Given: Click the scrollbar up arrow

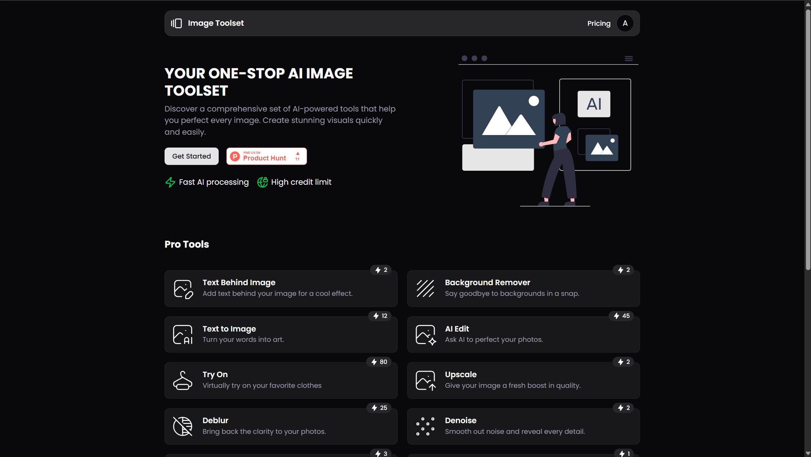Looking at the screenshot, I should (808, 4).
